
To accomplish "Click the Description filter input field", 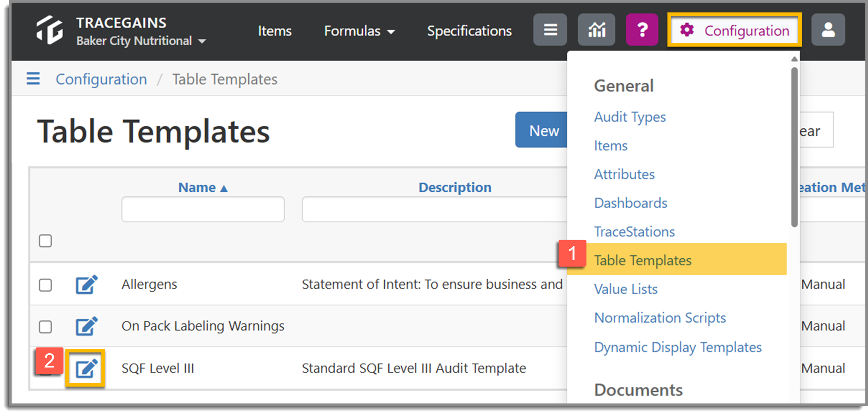I will tap(434, 209).
